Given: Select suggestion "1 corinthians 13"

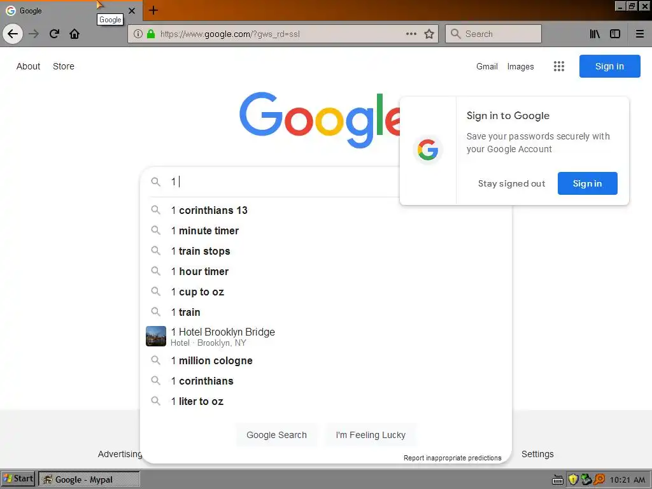Looking at the screenshot, I should 326,210.
